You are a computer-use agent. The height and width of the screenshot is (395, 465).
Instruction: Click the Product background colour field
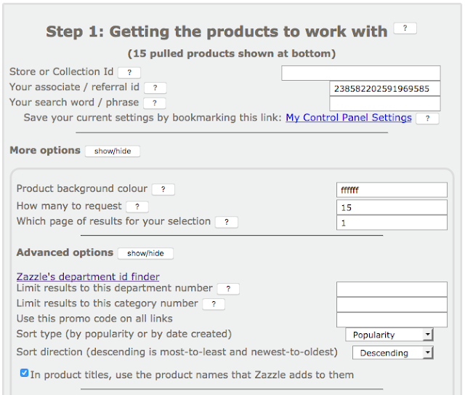[392, 190]
